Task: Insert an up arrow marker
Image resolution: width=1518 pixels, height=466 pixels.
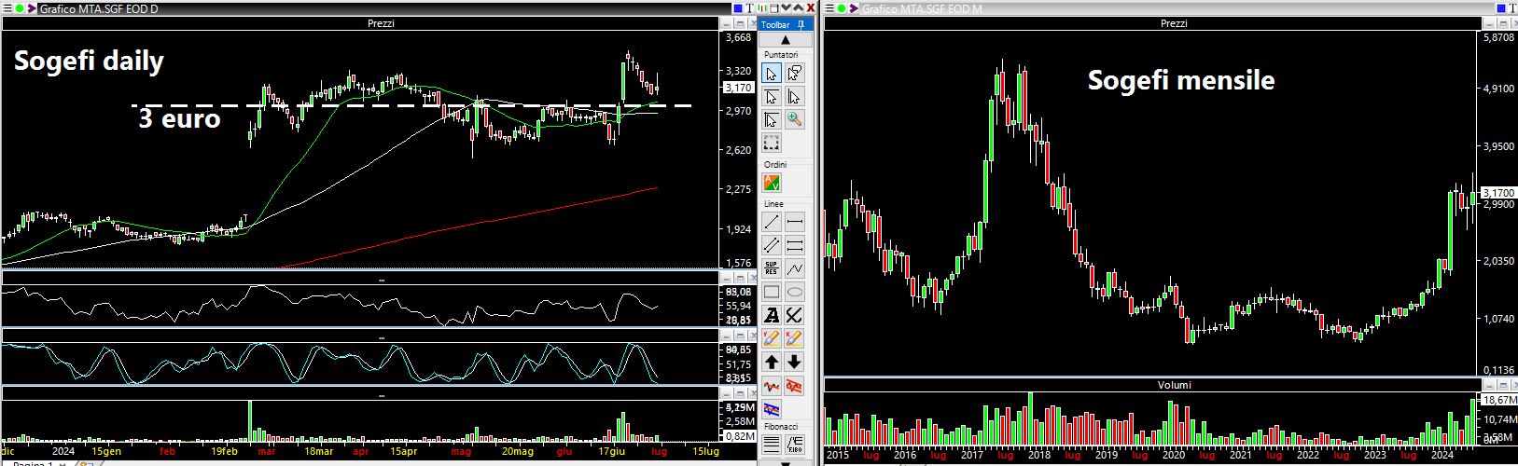Action: coord(772,362)
